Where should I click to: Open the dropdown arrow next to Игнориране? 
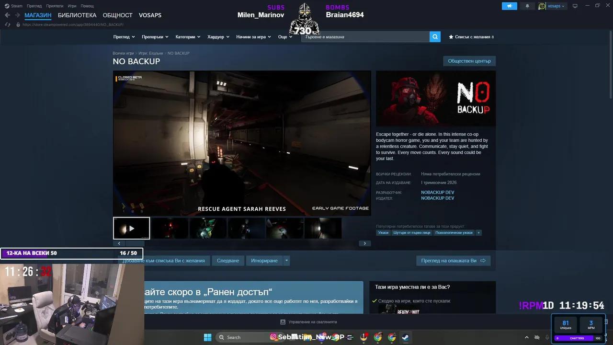(286, 261)
